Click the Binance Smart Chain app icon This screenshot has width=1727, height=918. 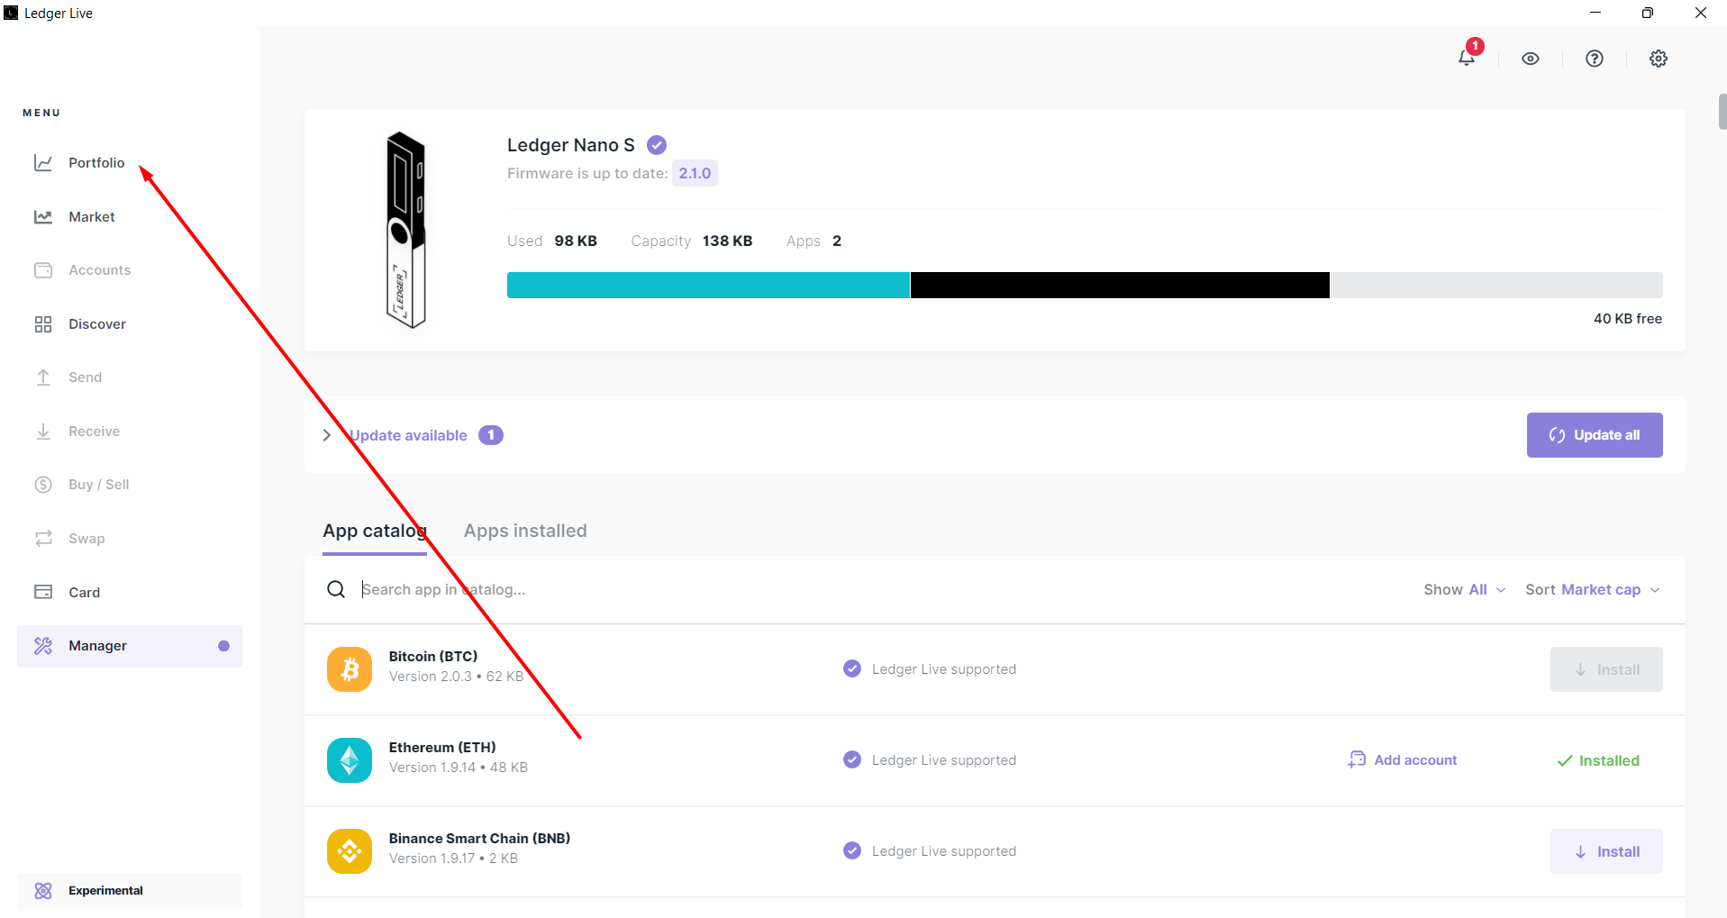click(x=350, y=851)
